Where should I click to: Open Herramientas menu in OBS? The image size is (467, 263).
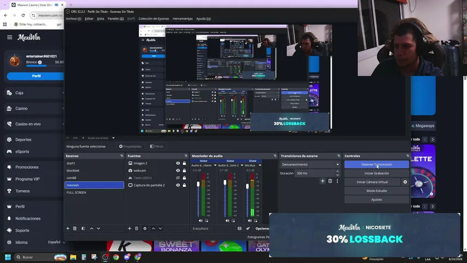coord(182,19)
